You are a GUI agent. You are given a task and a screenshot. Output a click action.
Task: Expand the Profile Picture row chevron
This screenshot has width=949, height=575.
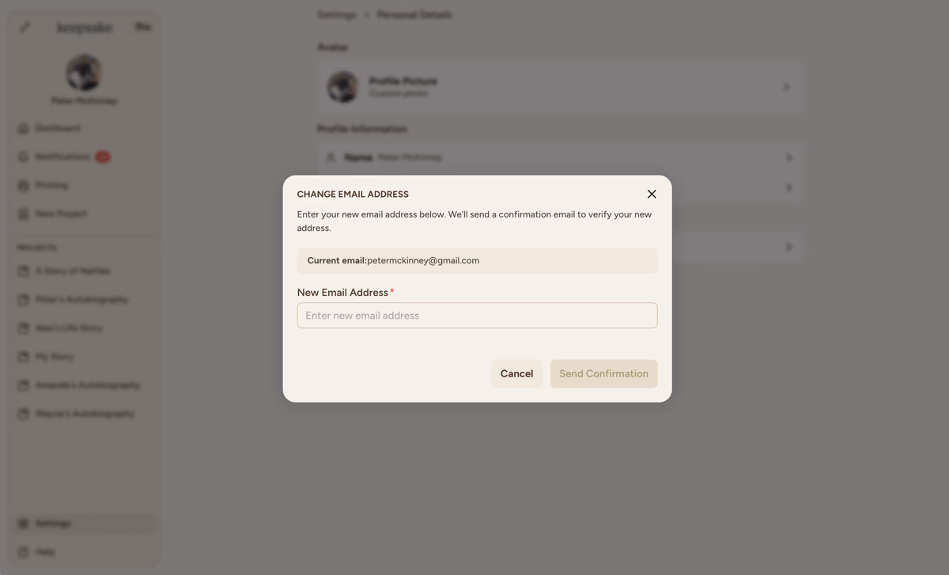coord(786,87)
